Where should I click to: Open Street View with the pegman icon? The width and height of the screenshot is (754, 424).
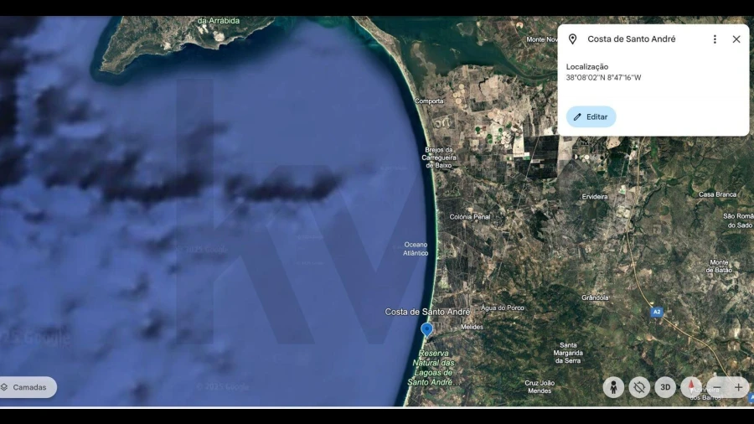click(613, 387)
